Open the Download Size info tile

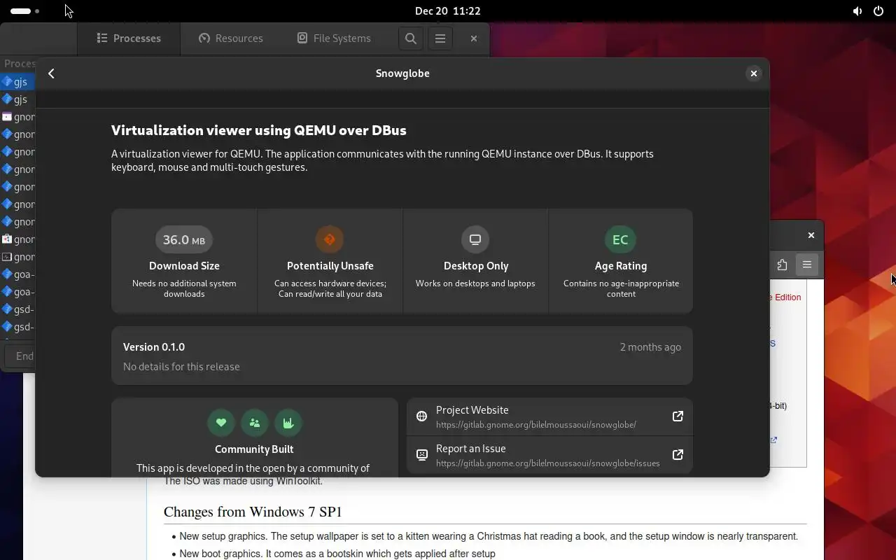coord(184,260)
